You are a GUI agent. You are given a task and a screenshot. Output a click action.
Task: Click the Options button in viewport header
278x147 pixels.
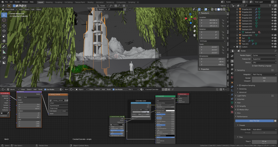point(224,6)
